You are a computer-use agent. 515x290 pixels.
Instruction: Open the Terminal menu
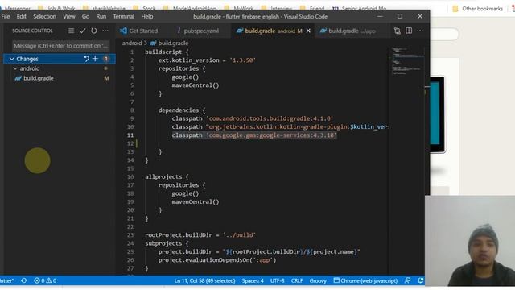123,16
